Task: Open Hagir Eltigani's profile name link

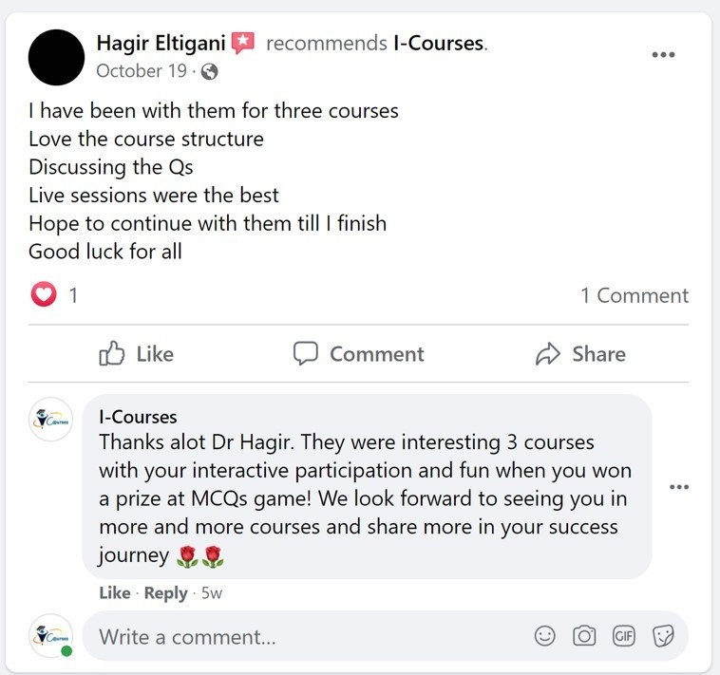Action: (x=161, y=43)
